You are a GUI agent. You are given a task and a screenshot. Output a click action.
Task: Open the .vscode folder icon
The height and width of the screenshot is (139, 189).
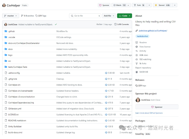click(x=6, y=37)
